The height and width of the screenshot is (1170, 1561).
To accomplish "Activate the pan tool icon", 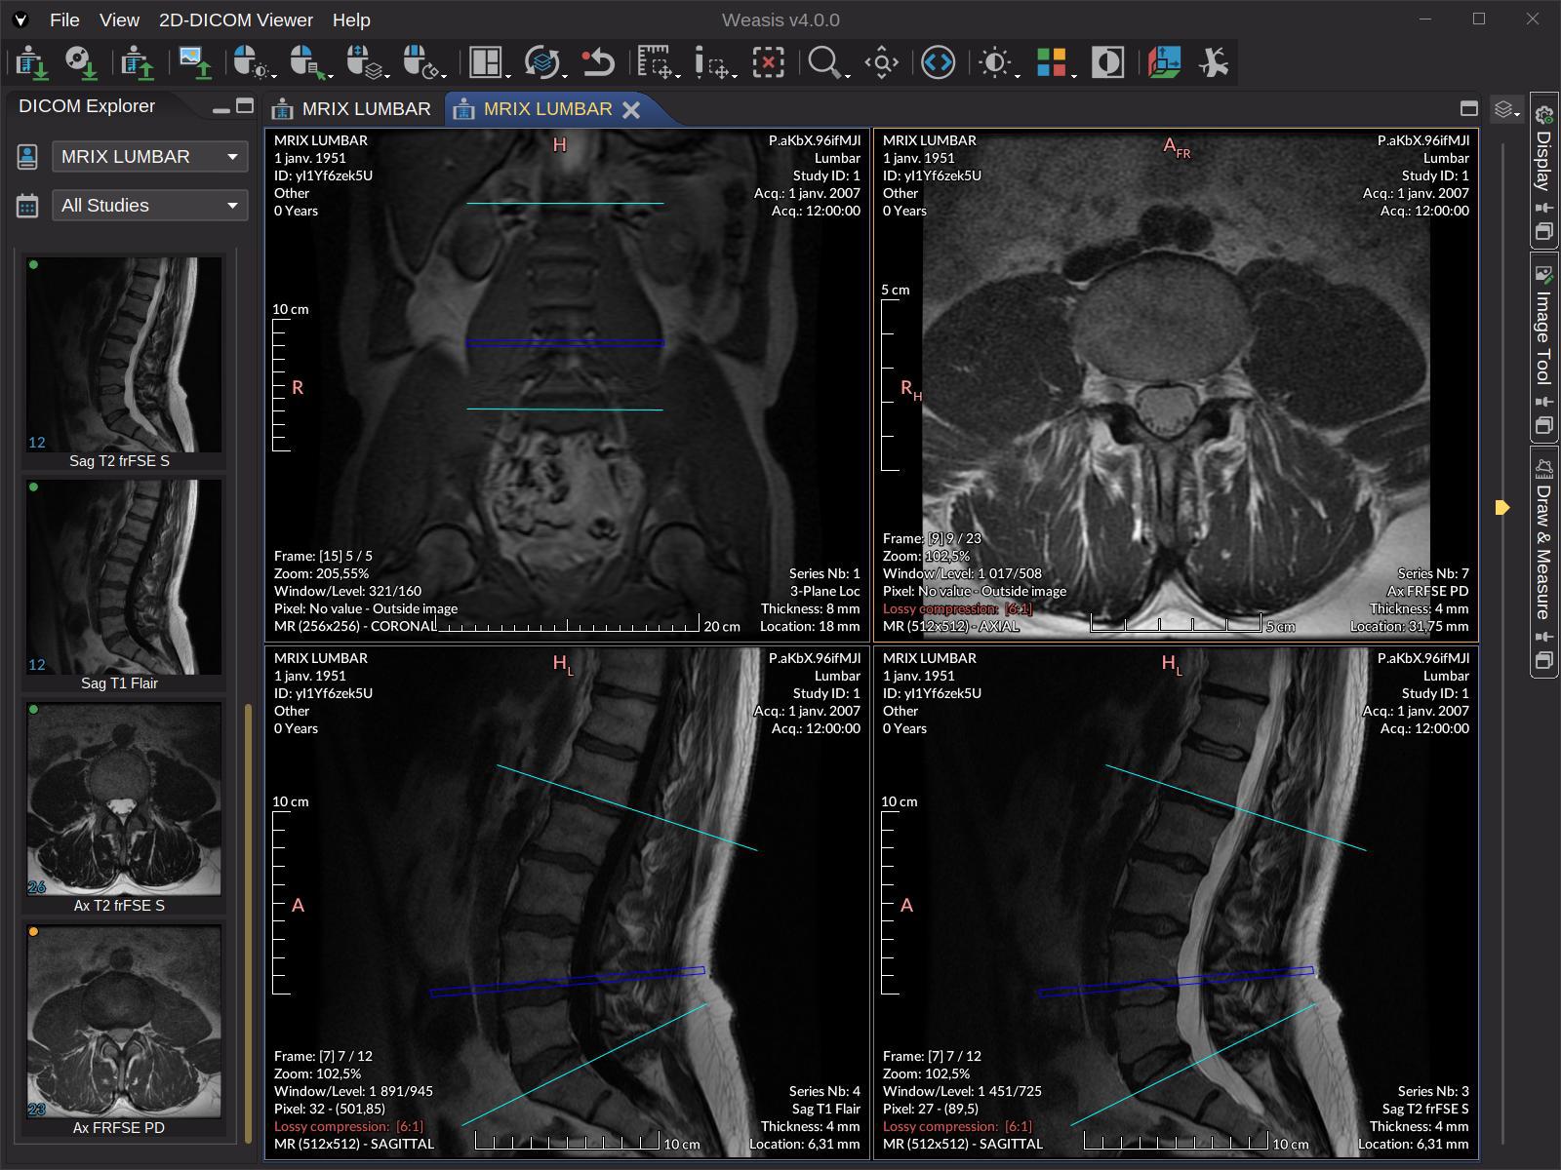I will coord(880,62).
